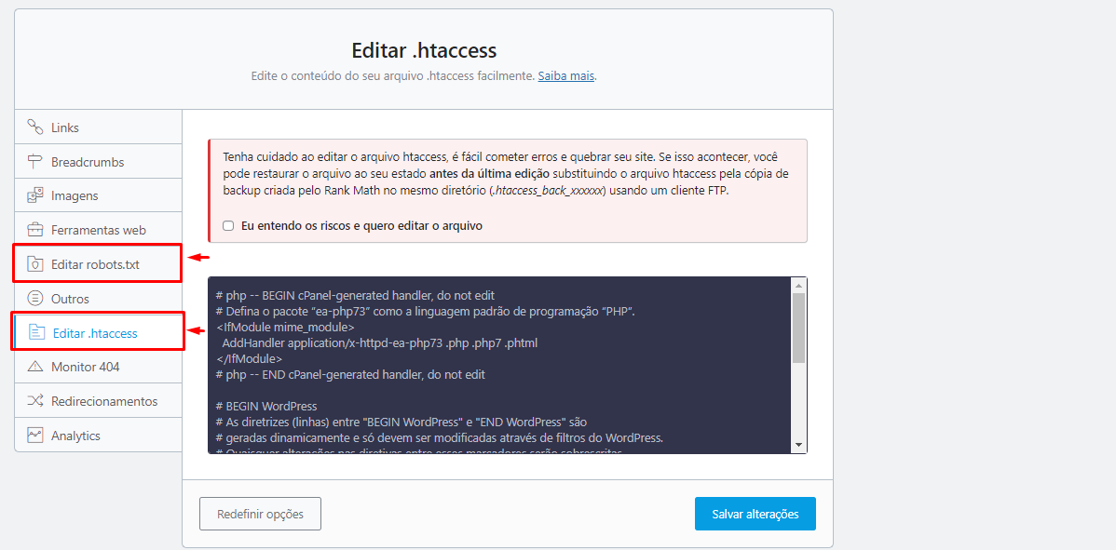Click the Analytics chart icon
This screenshot has height=550, width=1116.
(x=35, y=436)
